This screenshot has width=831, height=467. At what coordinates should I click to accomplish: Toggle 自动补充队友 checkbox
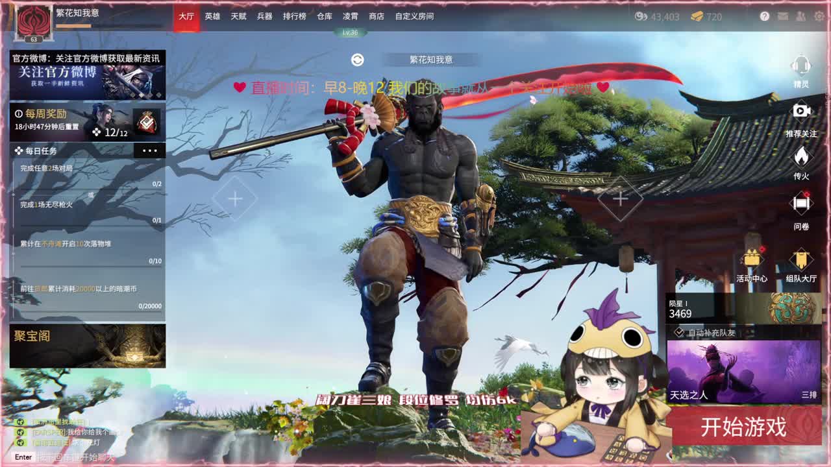[x=679, y=332]
